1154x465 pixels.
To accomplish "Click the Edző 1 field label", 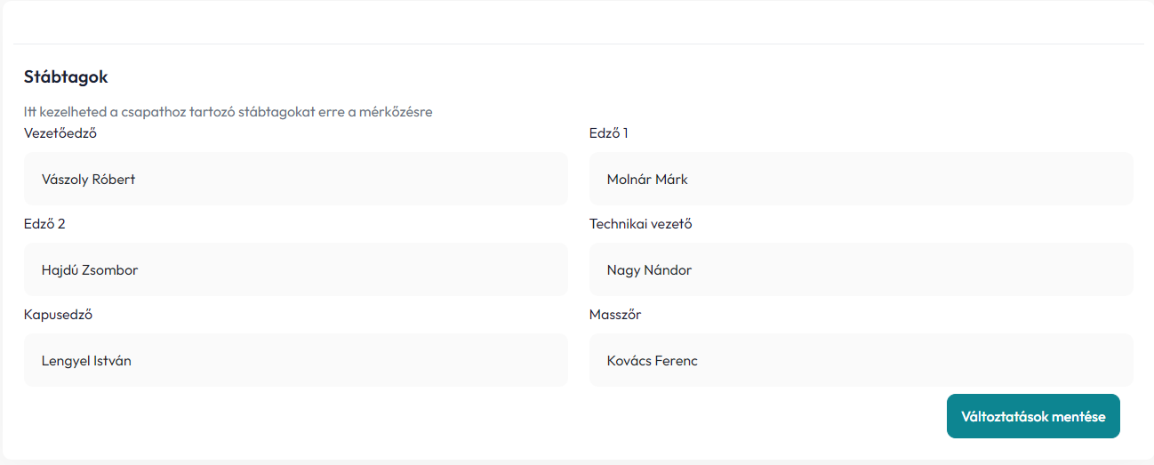I will (x=609, y=133).
